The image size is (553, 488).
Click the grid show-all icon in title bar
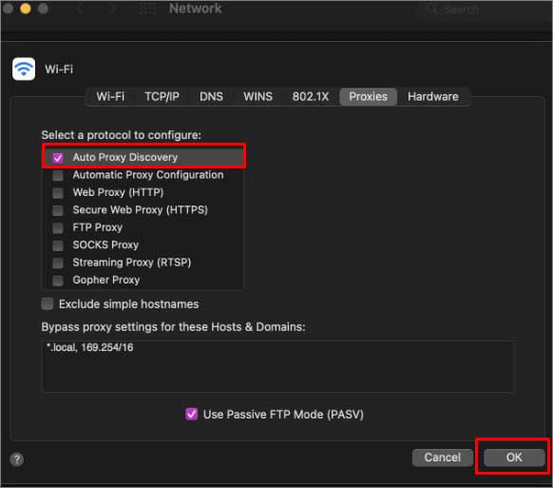[148, 9]
